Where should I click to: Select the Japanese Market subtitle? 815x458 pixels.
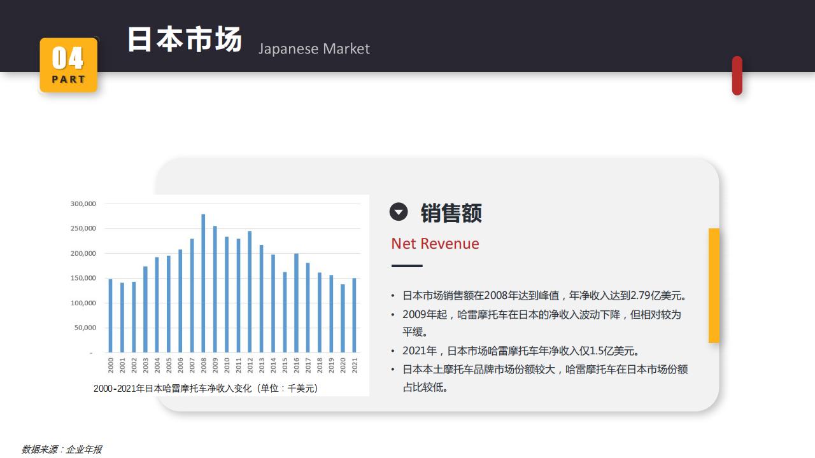point(314,49)
